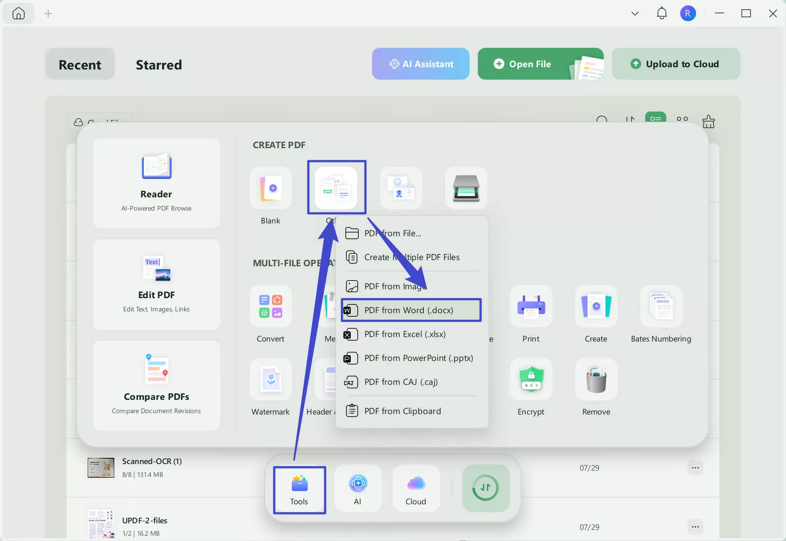Open the notifications bell

coord(662,13)
